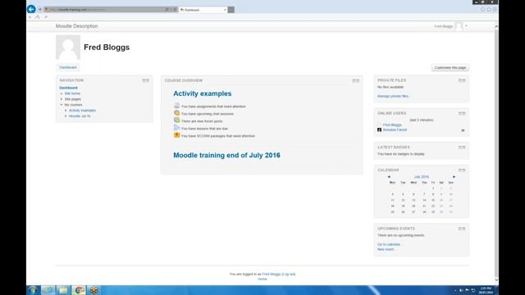Collapse the My courses navigation node
The image size is (525, 295).
62,105
